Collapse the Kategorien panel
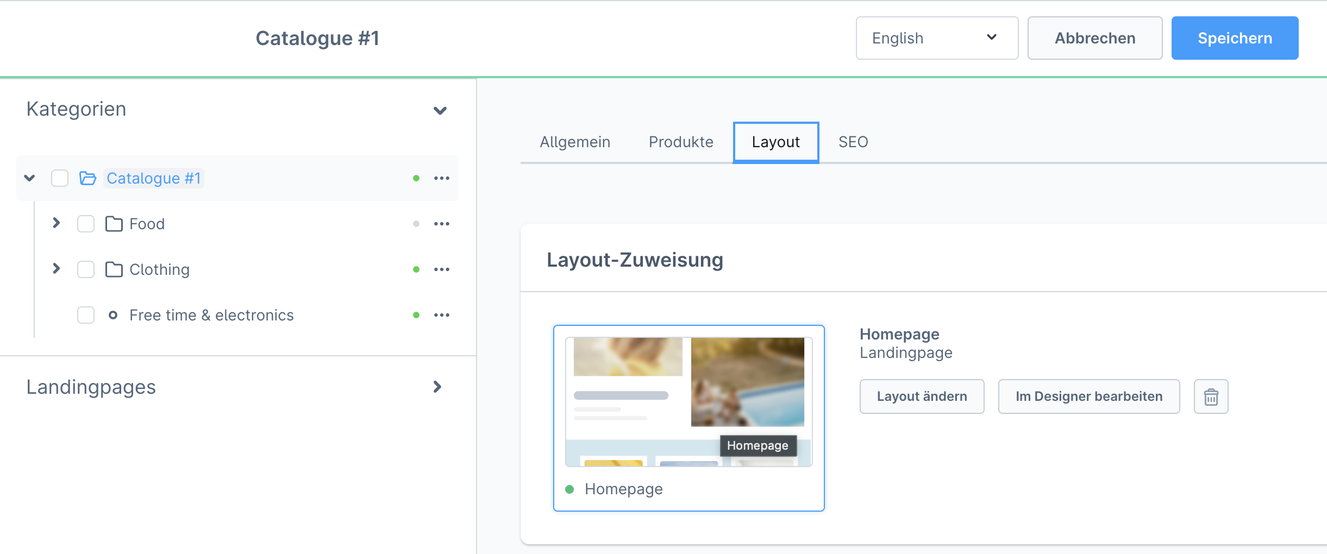Image resolution: width=1327 pixels, height=554 pixels. coord(440,110)
